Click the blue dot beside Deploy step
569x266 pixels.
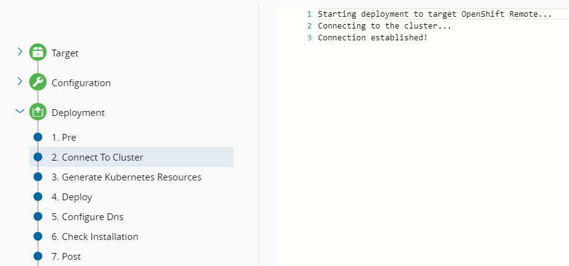(x=38, y=197)
